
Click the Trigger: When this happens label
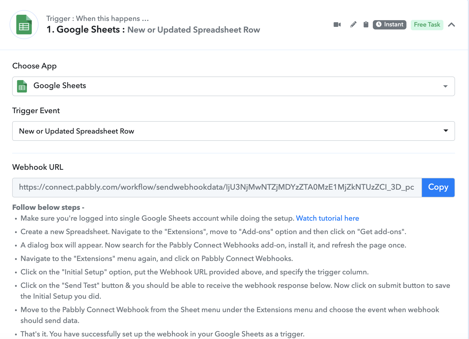pos(97,19)
